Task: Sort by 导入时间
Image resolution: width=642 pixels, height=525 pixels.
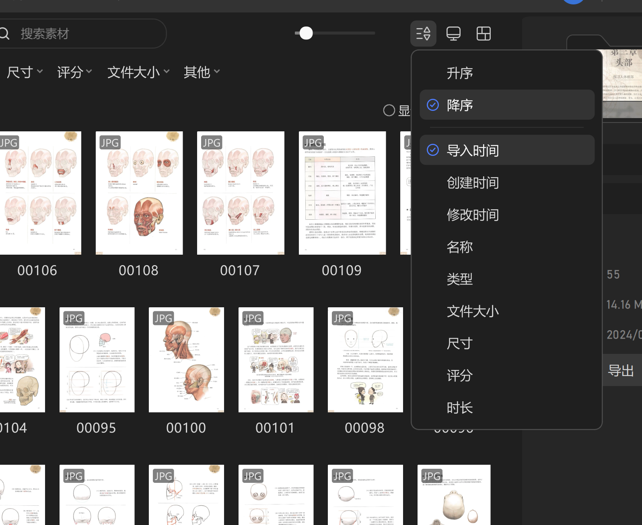Action: [x=507, y=150]
